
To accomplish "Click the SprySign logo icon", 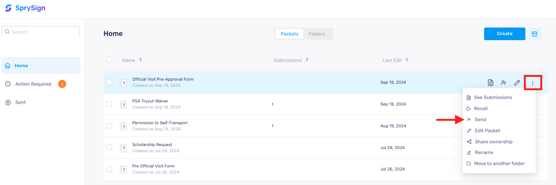I will pyautogui.click(x=8, y=8).
